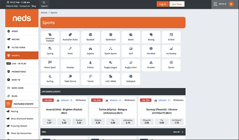Open Filter Form in the sidebar
The height and width of the screenshot is (140, 239).
[22, 47]
